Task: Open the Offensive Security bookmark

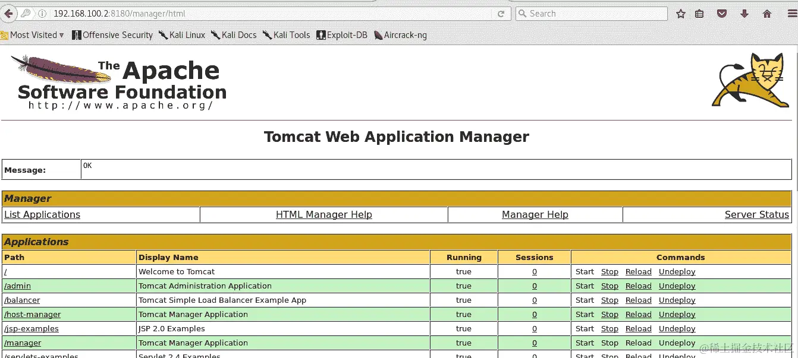Action: 112,35
